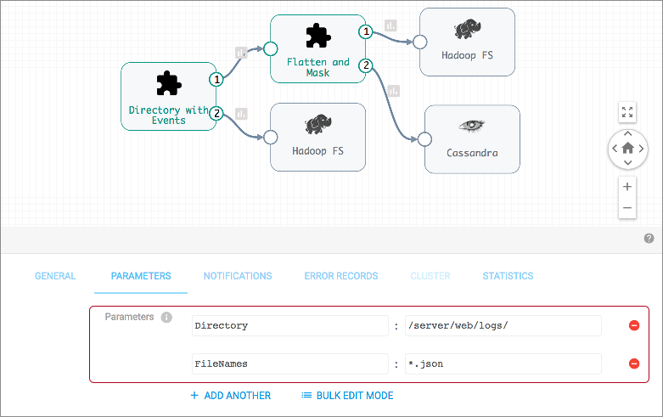663x417 pixels.
Task: Click the lower Hadoop FS elephant icon
Action: (x=317, y=125)
